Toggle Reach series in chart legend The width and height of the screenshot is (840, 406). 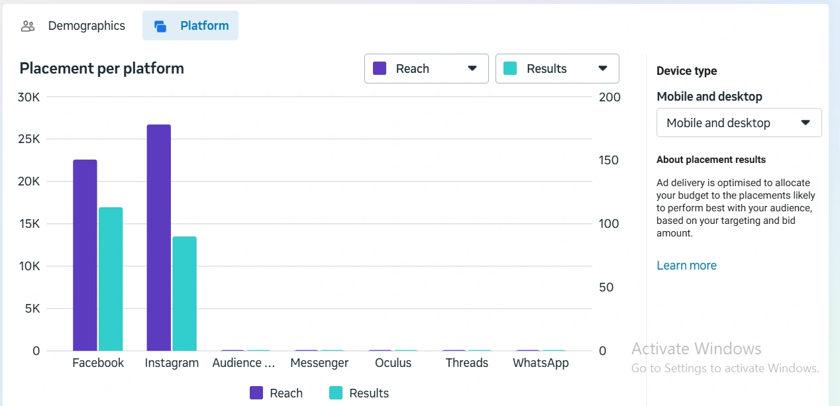[x=276, y=393]
